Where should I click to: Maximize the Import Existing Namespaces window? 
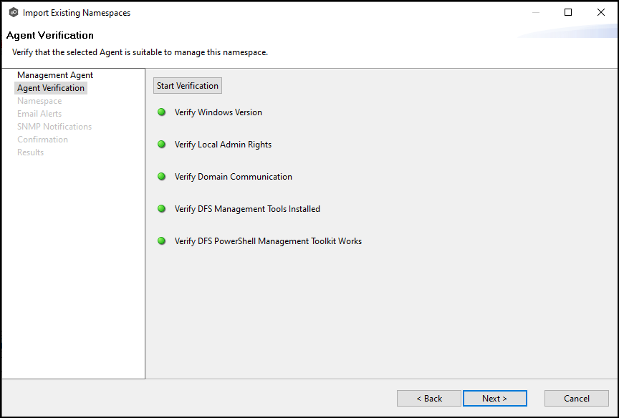568,12
